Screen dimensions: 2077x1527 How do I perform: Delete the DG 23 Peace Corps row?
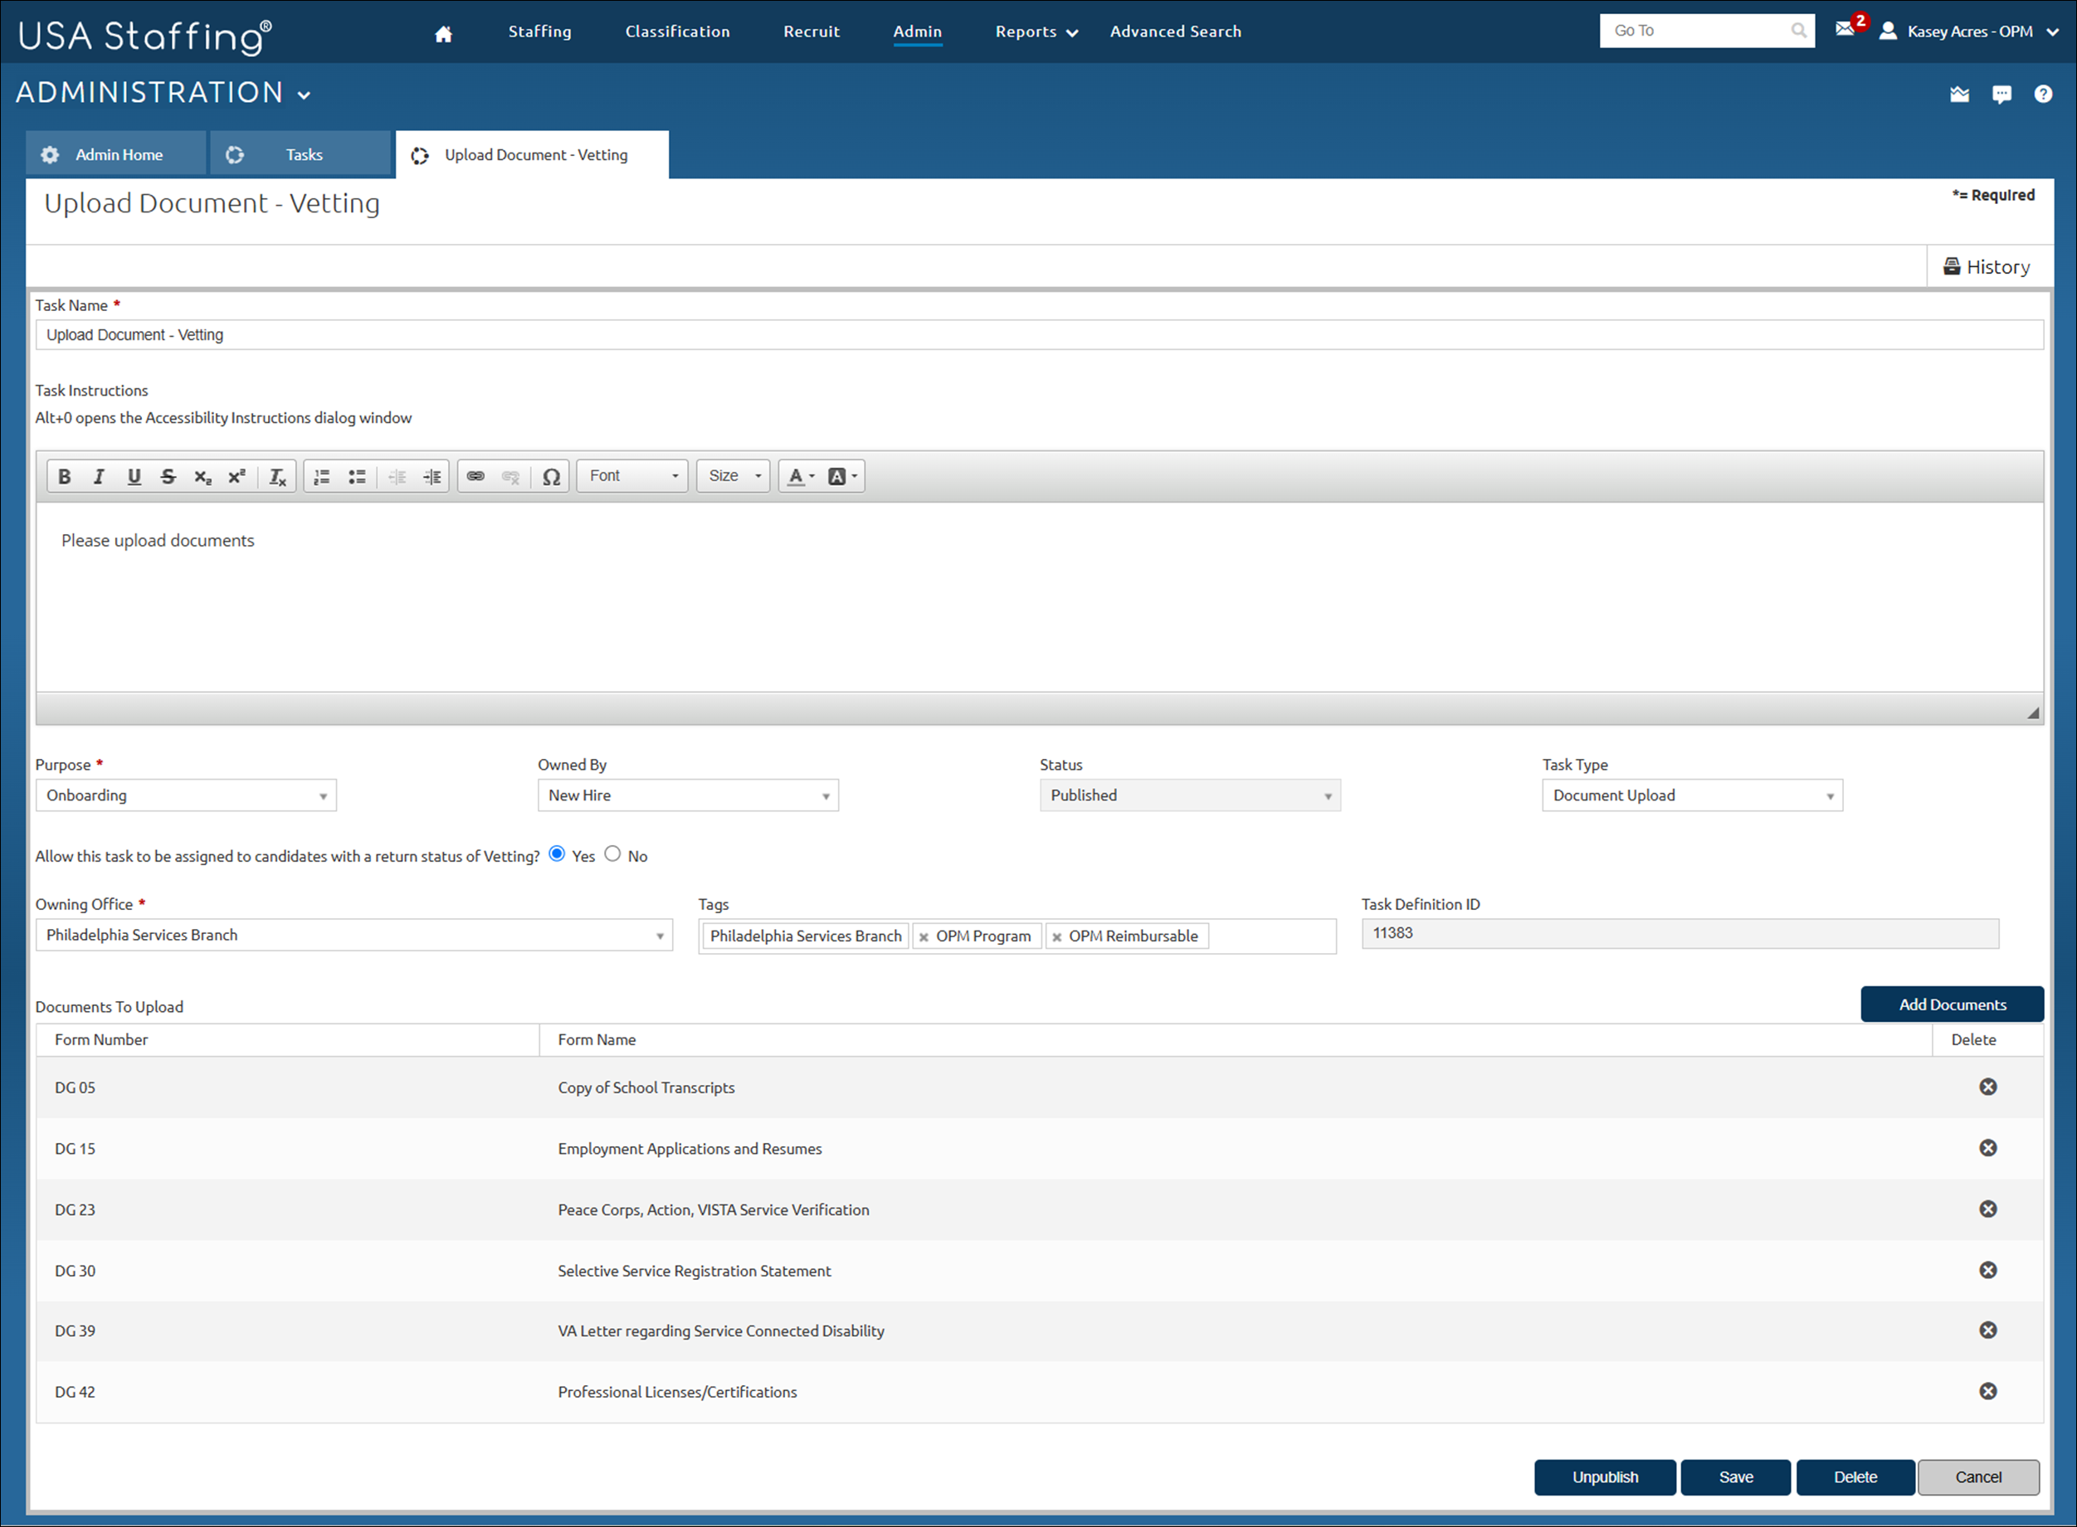(1987, 1209)
